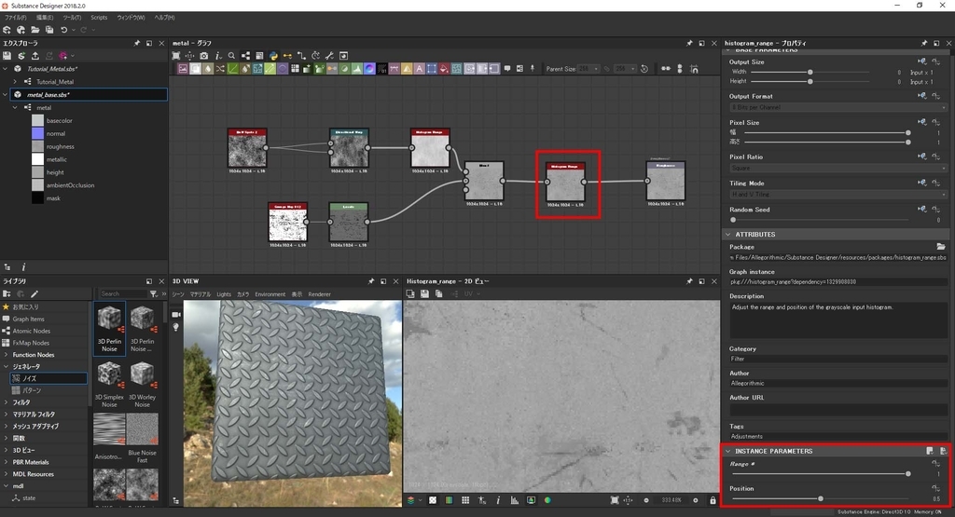Click the 3D View camera icon

(176, 315)
